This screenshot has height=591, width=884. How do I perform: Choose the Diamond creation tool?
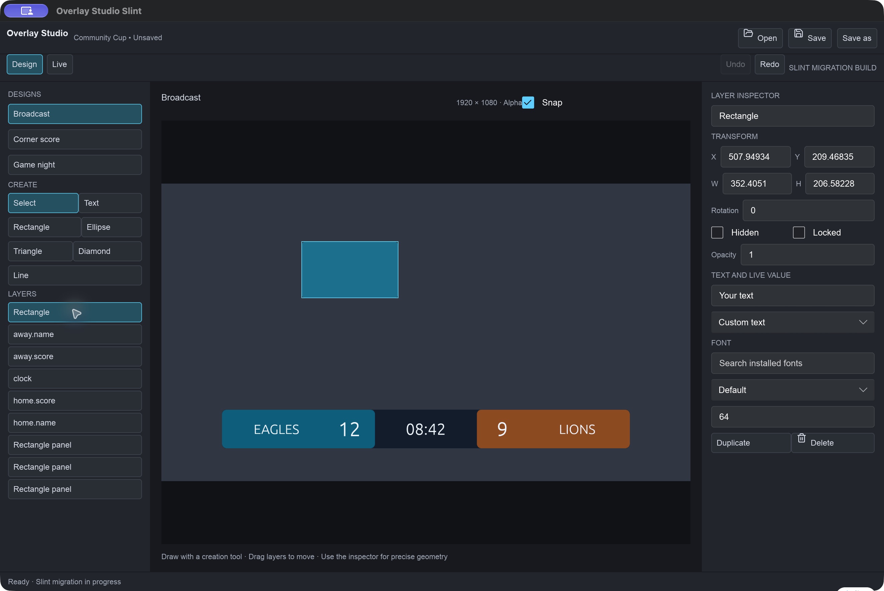tap(107, 251)
